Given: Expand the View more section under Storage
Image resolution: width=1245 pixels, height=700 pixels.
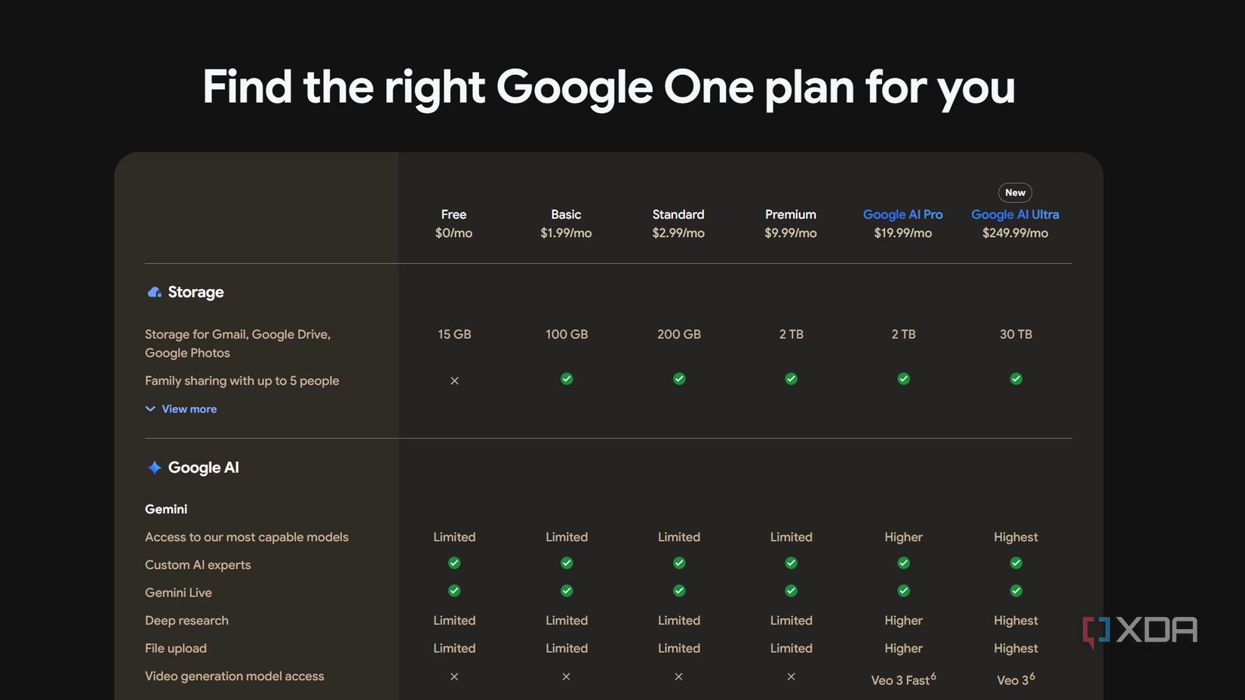Looking at the screenshot, I should [189, 408].
